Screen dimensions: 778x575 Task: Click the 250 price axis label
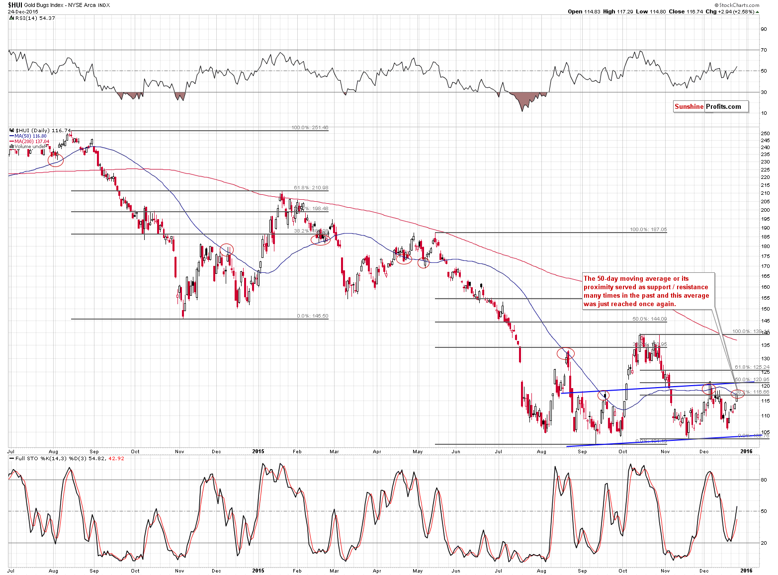(766, 134)
